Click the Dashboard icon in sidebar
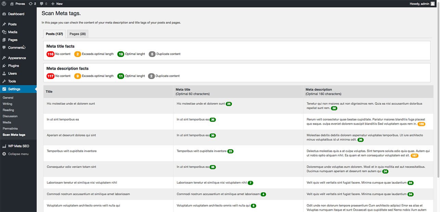Viewport: 440px width, 212px height. coord(4,14)
